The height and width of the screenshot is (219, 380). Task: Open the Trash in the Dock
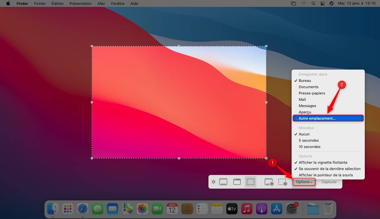point(327,209)
